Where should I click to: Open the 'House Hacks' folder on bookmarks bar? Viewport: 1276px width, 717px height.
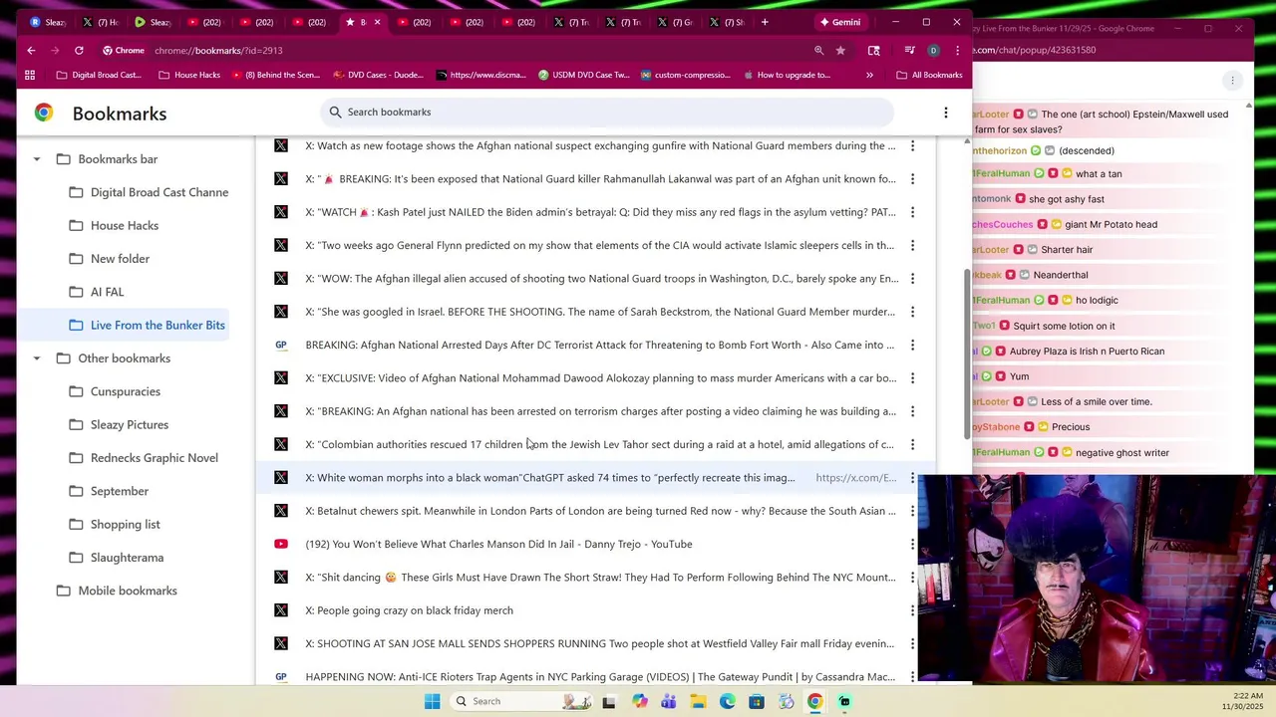pos(188,75)
